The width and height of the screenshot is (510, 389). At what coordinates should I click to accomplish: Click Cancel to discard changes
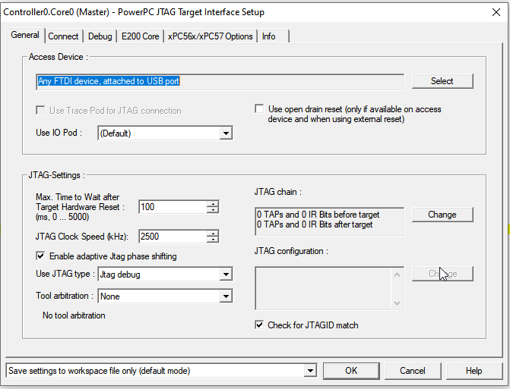pos(413,371)
